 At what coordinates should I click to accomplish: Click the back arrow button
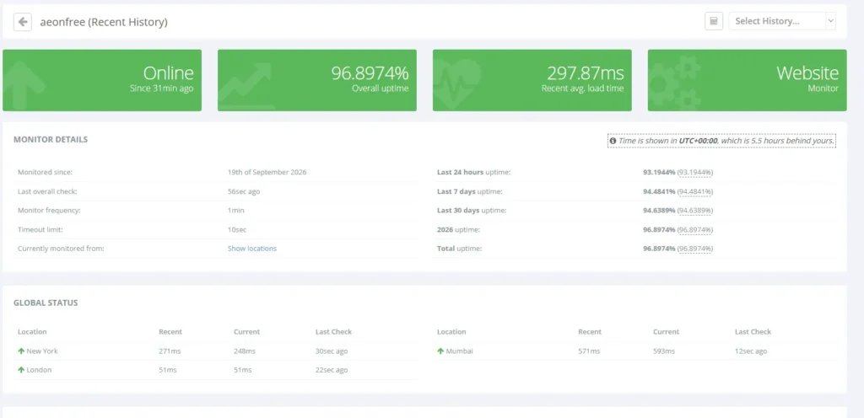tap(23, 22)
